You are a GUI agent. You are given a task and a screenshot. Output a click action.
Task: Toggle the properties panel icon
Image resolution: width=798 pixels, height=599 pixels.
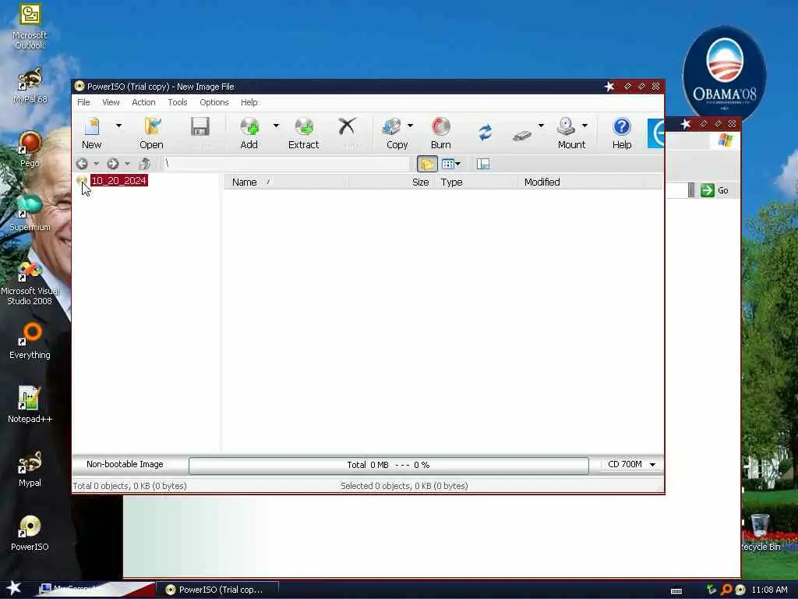483,164
